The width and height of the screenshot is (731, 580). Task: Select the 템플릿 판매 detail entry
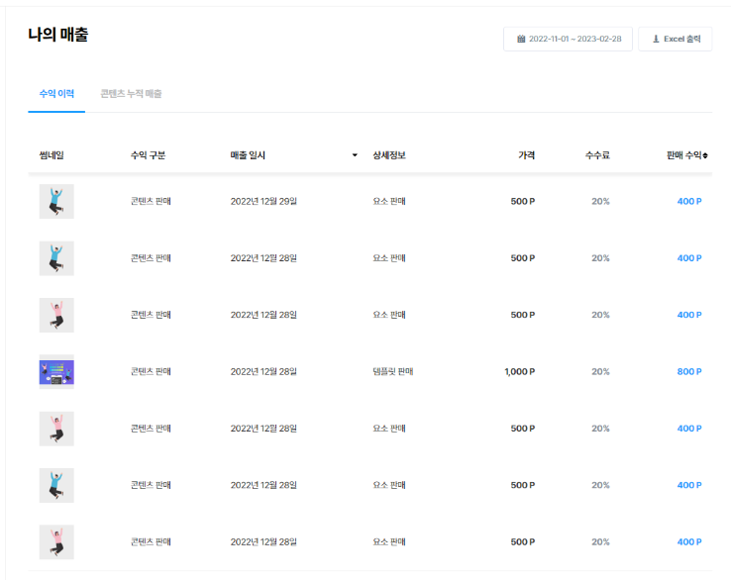point(392,372)
